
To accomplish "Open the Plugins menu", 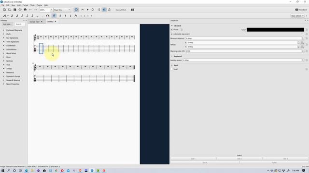I will click(39, 5).
